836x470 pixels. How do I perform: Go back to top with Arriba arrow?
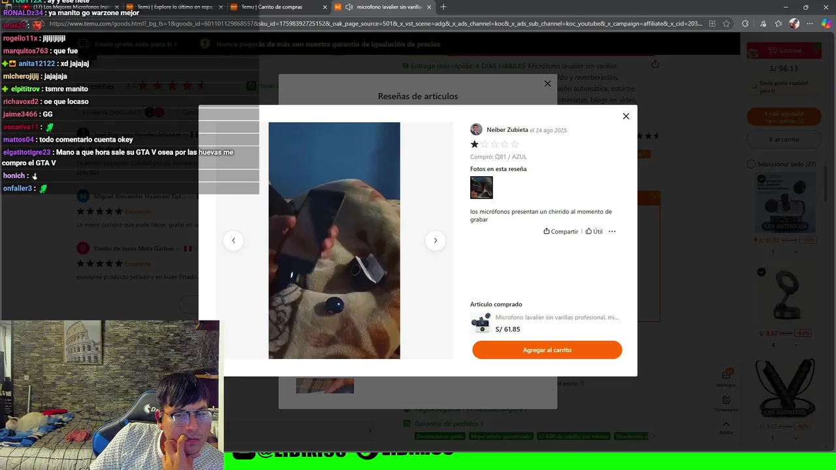point(726,428)
